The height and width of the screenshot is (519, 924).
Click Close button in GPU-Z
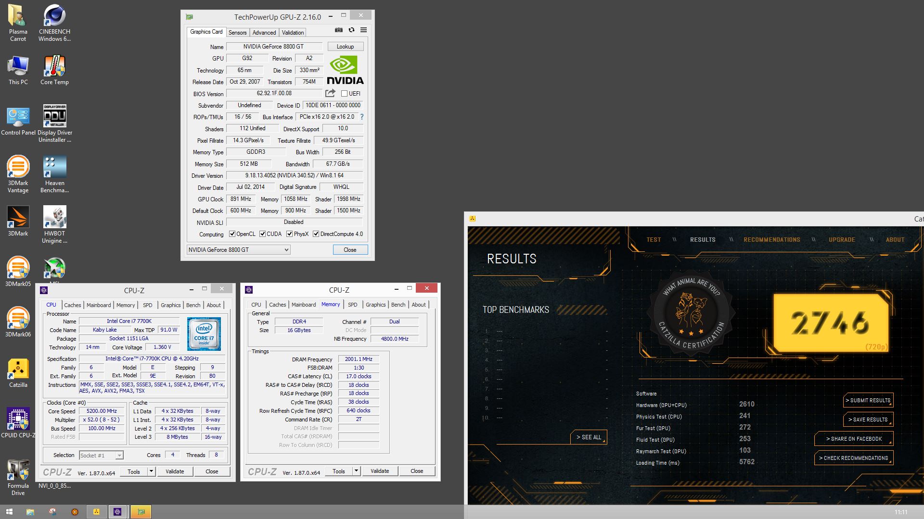tap(350, 250)
